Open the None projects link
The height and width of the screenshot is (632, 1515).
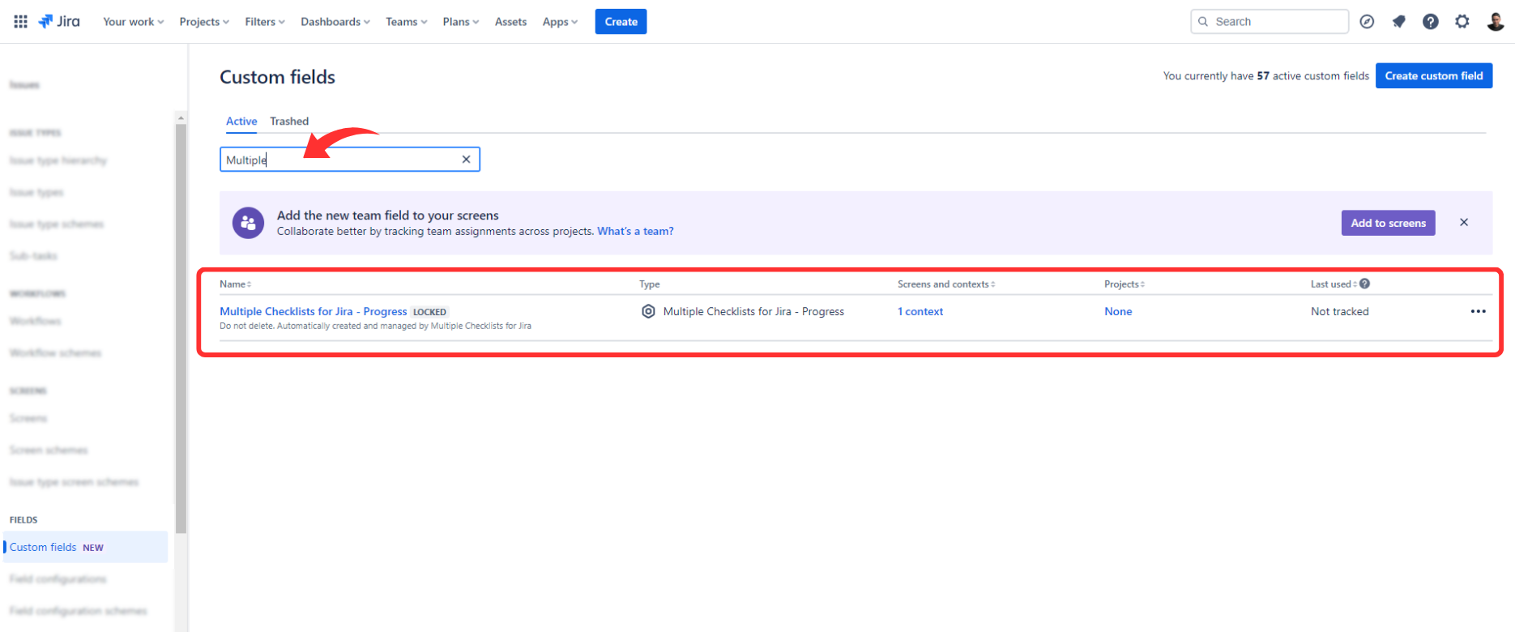coord(1118,311)
